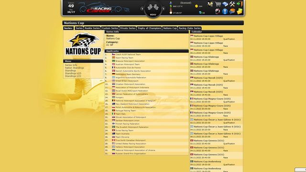Open Finnish Racing Federation applicant
The width and height of the screenshot is (306, 172).
(128, 124)
